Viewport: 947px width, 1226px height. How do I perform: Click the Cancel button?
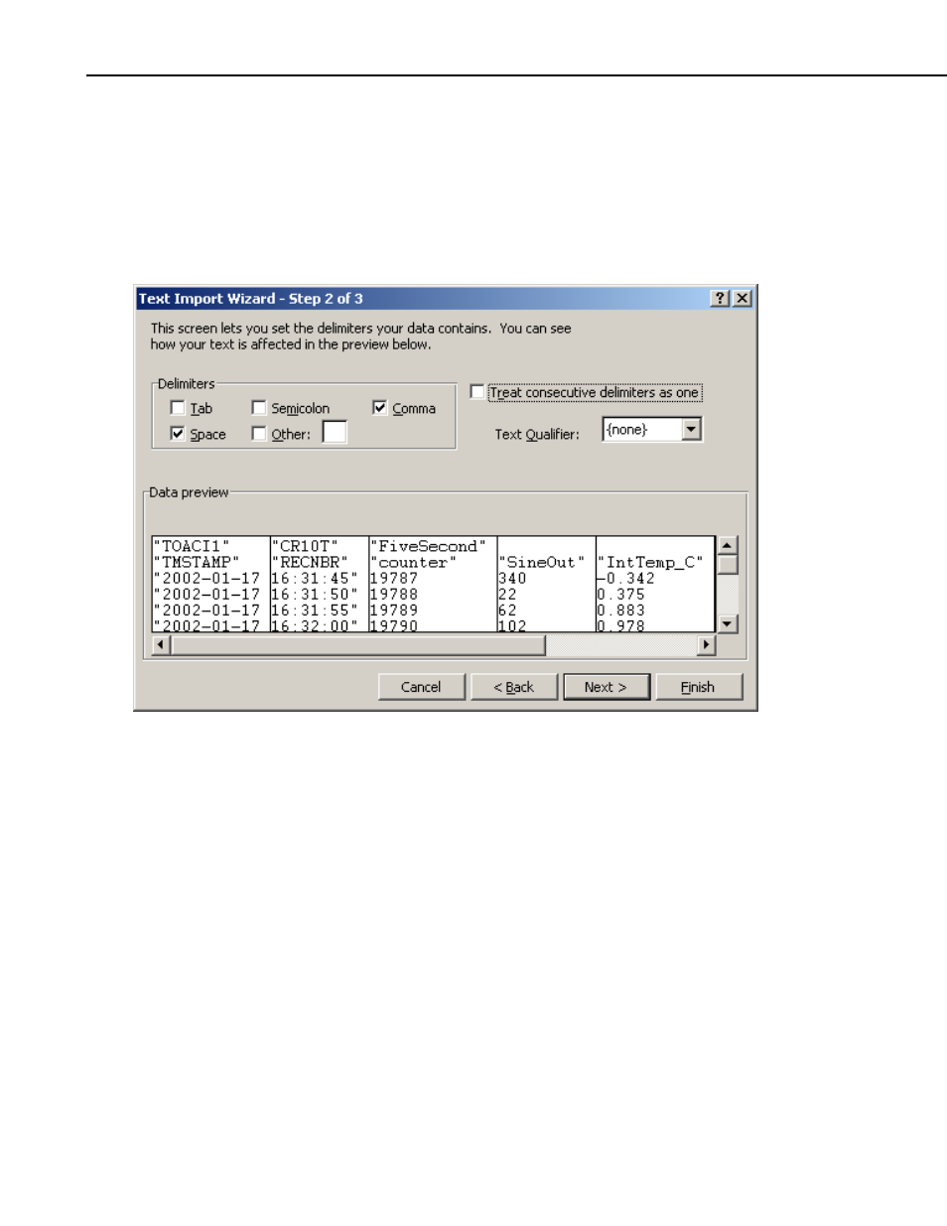pos(421,687)
